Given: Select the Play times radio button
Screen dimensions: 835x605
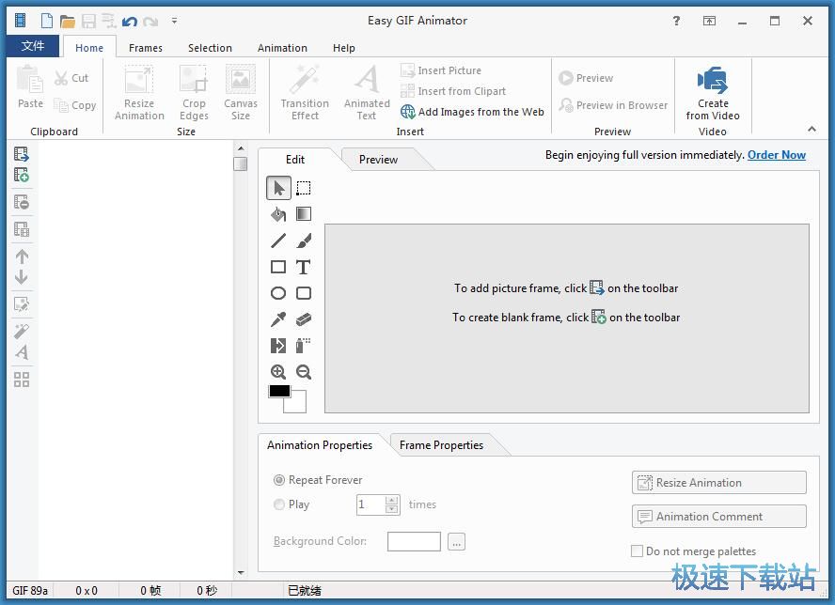Looking at the screenshot, I should point(279,504).
